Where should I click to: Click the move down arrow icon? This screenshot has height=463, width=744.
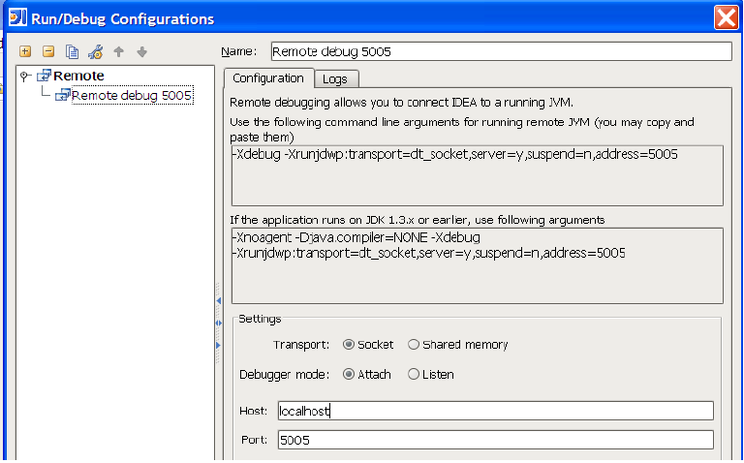pos(141,51)
